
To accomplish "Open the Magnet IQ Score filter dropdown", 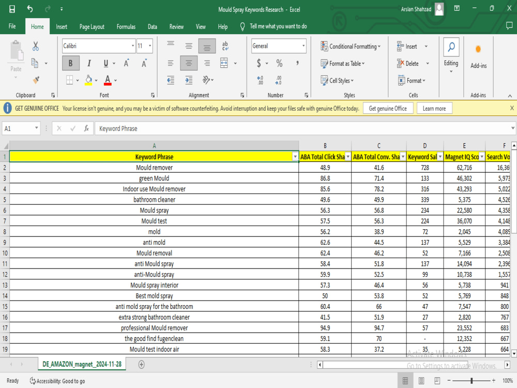I will tap(482, 157).
